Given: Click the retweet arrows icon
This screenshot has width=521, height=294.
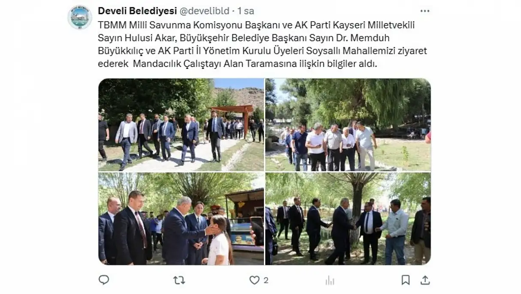Looking at the screenshot, I should pyautogui.click(x=179, y=280).
